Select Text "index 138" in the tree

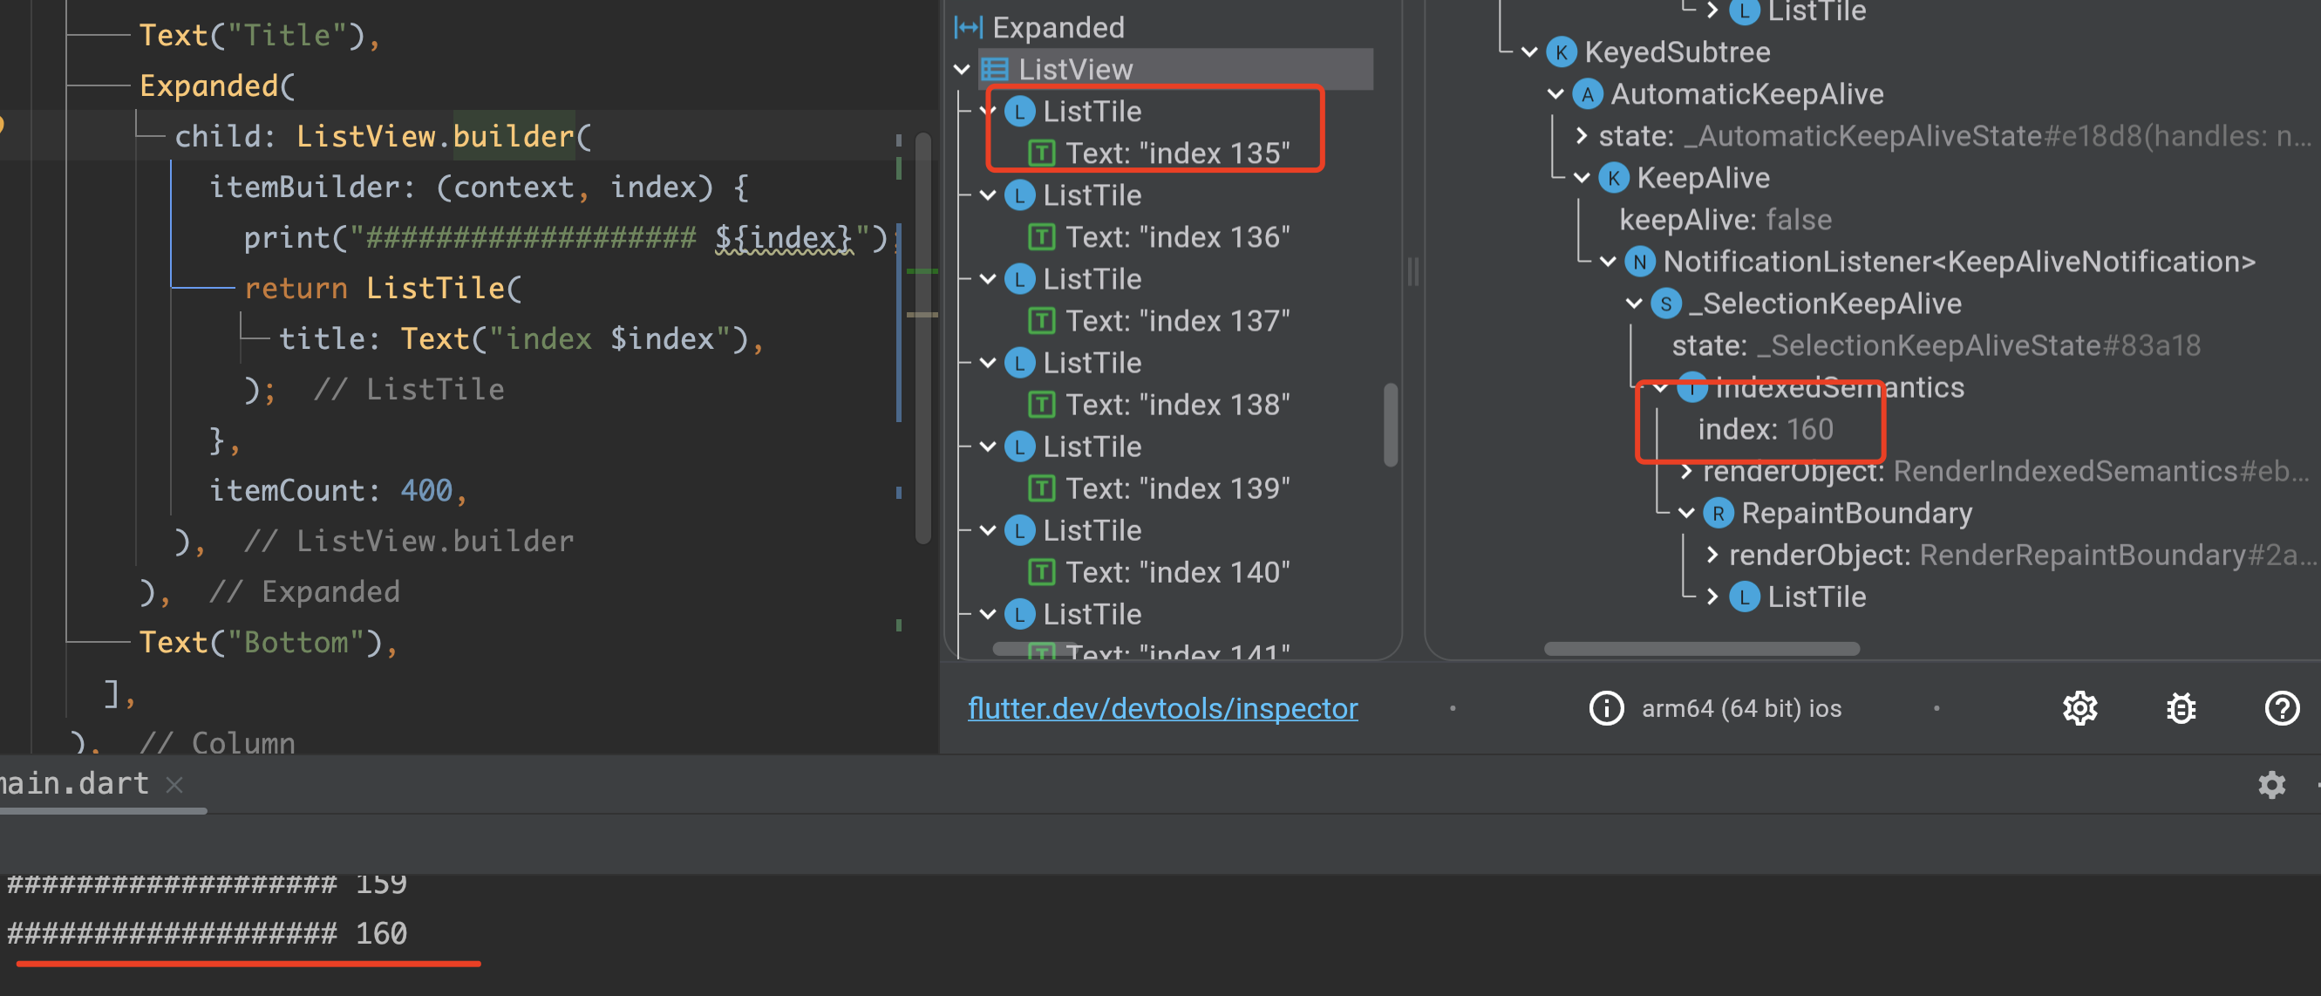tap(1178, 405)
